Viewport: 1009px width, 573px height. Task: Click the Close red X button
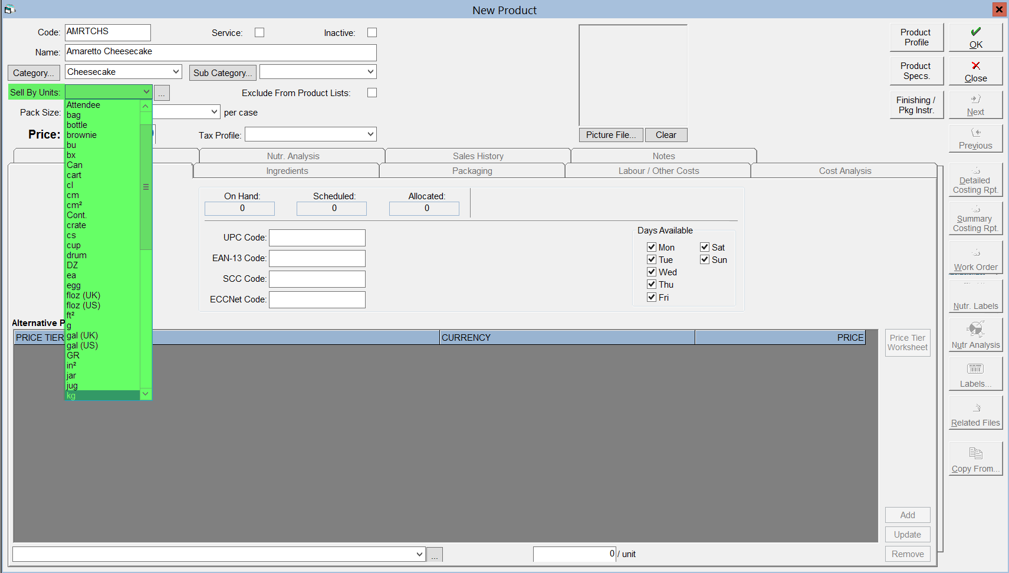pos(975,71)
